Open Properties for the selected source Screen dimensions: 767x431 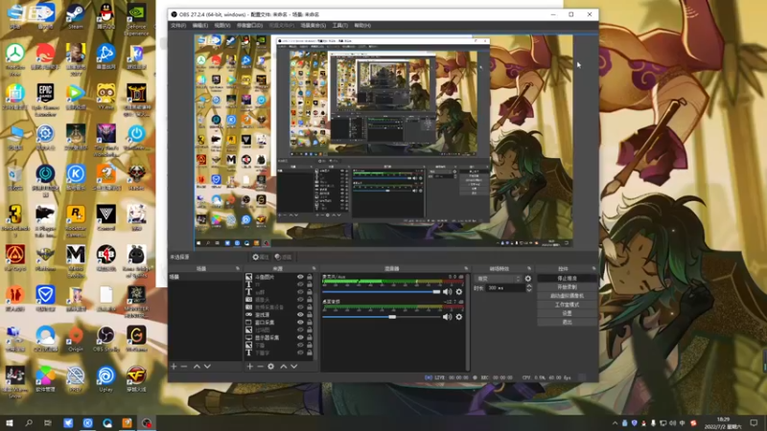(261, 257)
